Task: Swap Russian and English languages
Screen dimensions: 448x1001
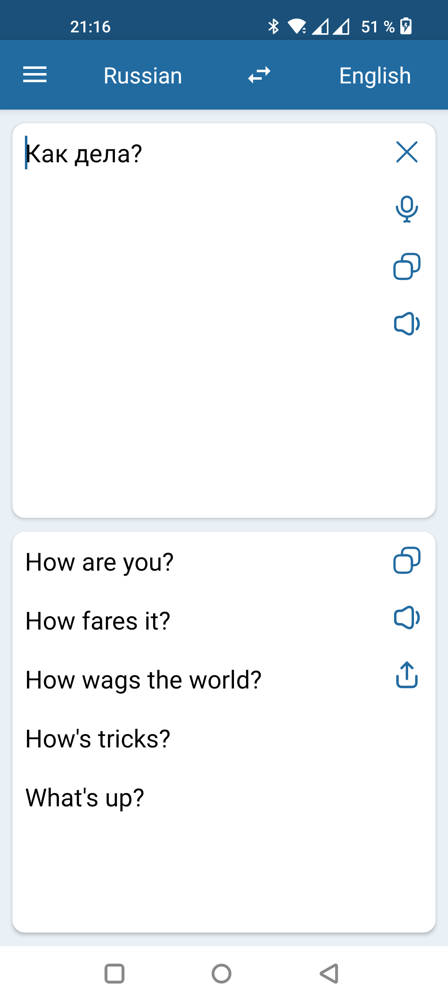Action: (x=259, y=75)
